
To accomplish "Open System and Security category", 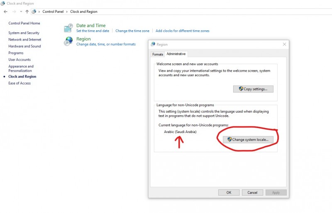I will tap(24, 33).
